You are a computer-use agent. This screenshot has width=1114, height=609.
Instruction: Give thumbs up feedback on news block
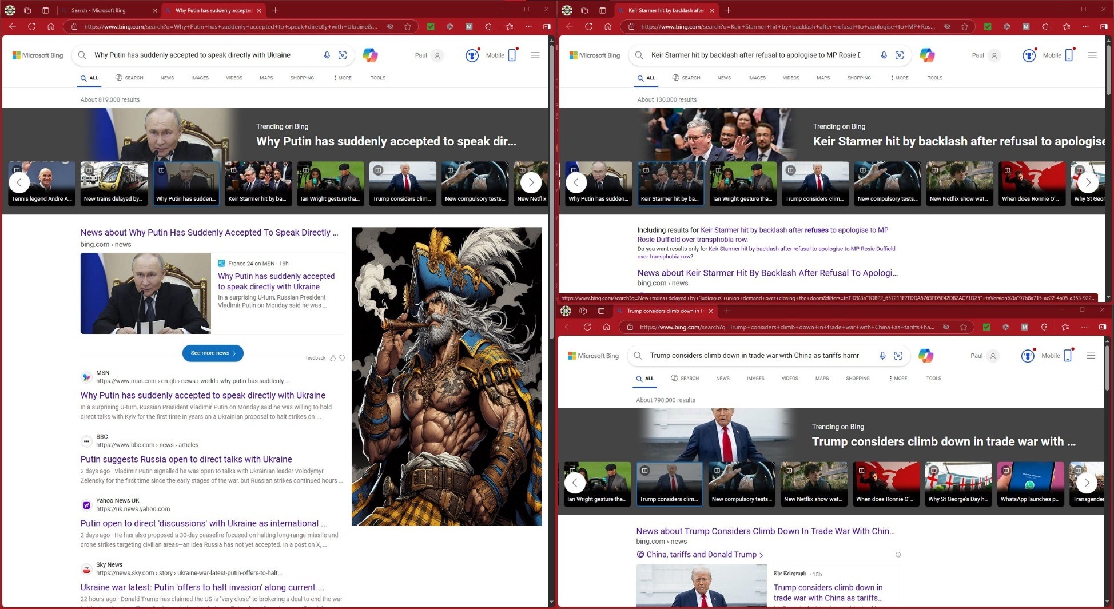[333, 358]
